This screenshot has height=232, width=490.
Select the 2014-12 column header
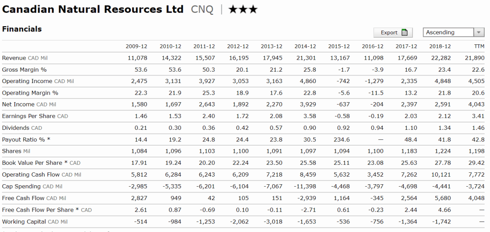[305, 46]
